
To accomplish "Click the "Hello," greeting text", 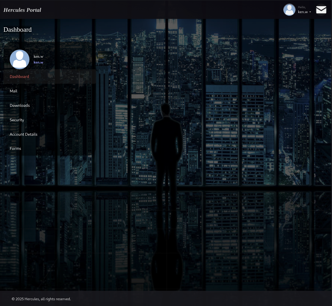I will pos(302,7).
